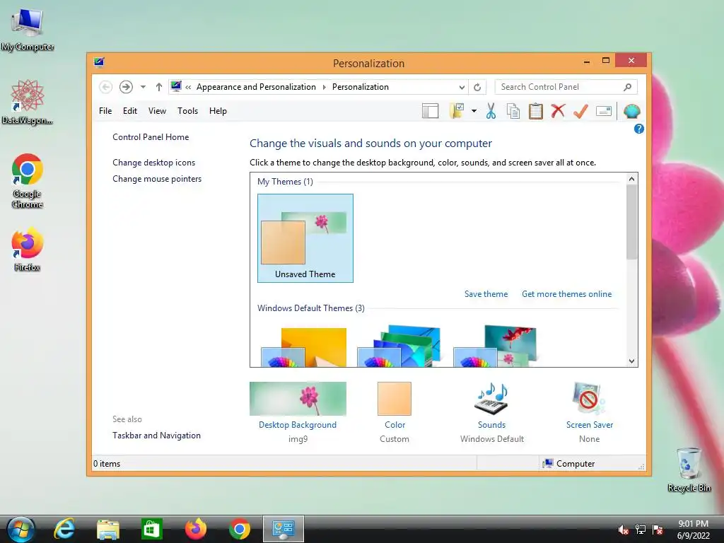Select the DataWagon desktop shortcut
Screen dimensions: 724x543
point(28,102)
